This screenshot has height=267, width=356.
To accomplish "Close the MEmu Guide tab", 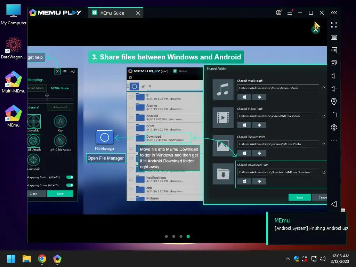I will (x=138, y=13).
